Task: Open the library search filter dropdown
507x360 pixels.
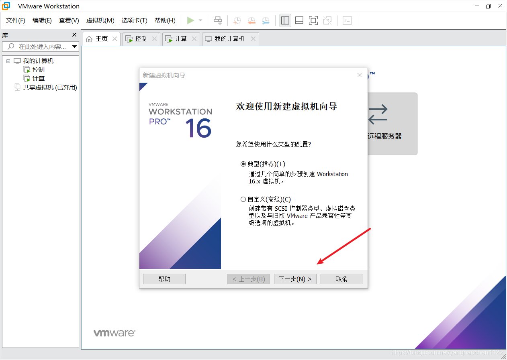Action: [75, 47]
